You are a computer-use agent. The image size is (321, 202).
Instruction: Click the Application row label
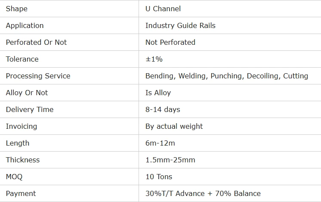(x=25, y=25)
